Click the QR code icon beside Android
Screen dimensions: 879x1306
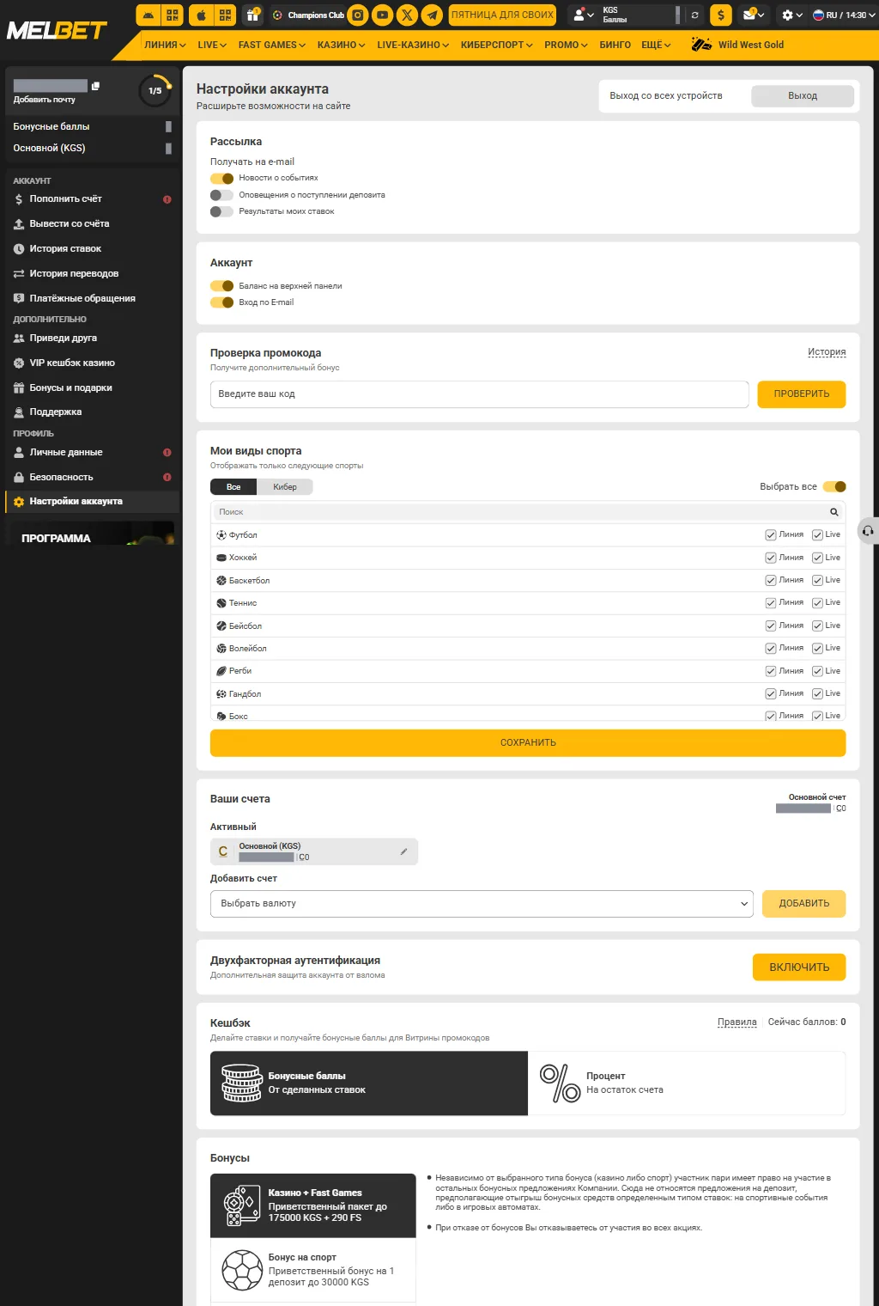point(173,15)
